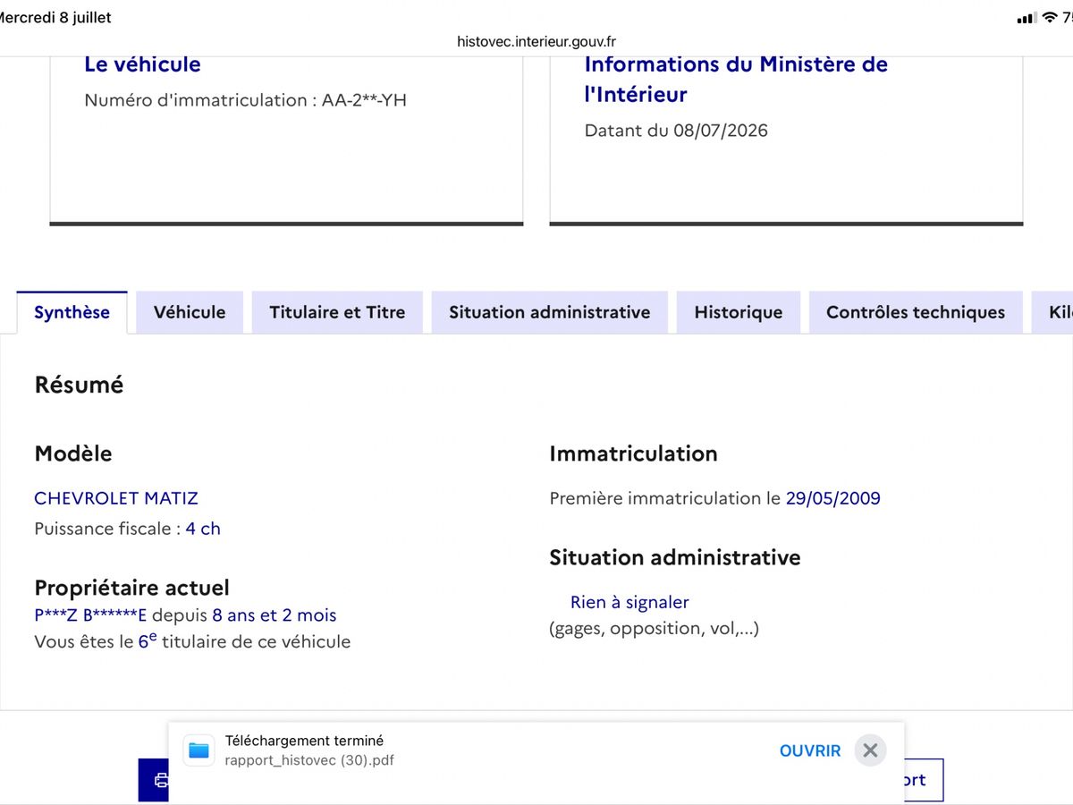The height and width of the screenshot is (805, 1073).
Task: Dismiss the download banner with X
Action: point(870,750)
